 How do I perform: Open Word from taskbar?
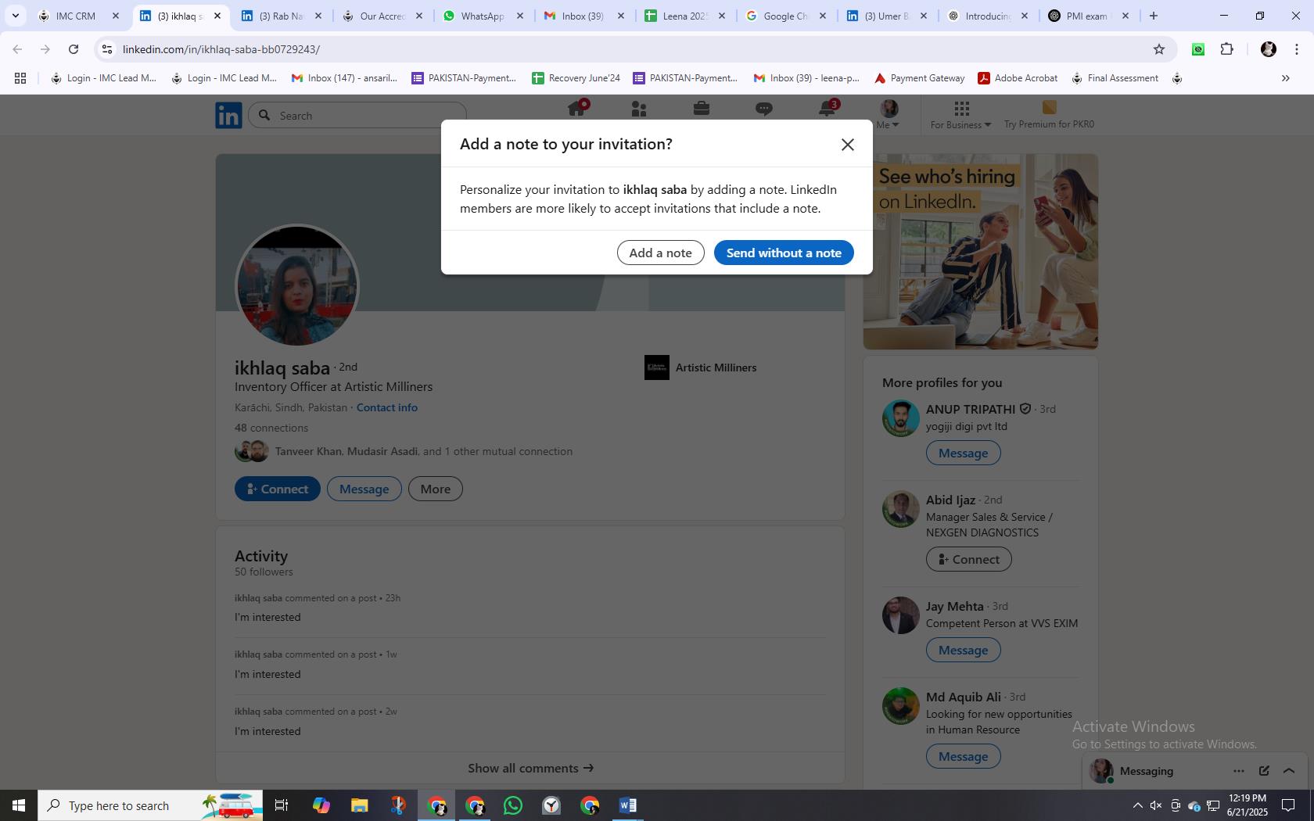pyautogui.click(x=628, y=805)
